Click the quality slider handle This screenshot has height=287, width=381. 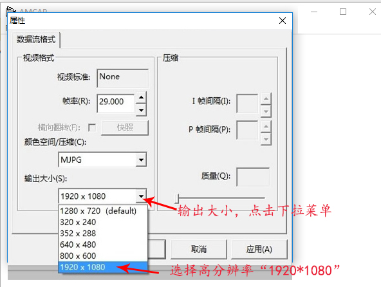[x=177, y=198]
